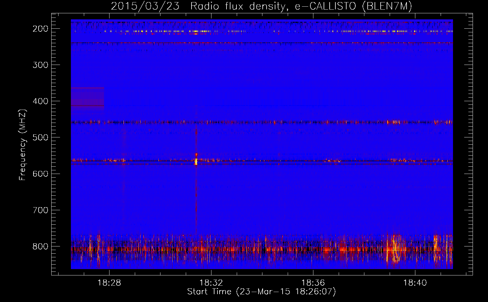Screen dimensions: 488x302
Task: Click the "Start Time (23-Mar-15 18:26:07)" axis label
Action: [261, 292]
